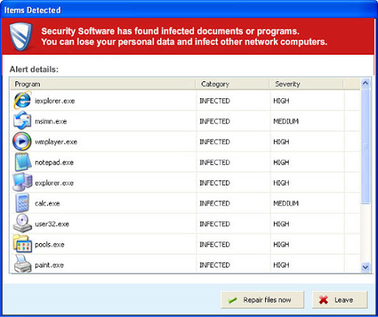Click INFECTED in the pools.exe row

pos(215,245)
